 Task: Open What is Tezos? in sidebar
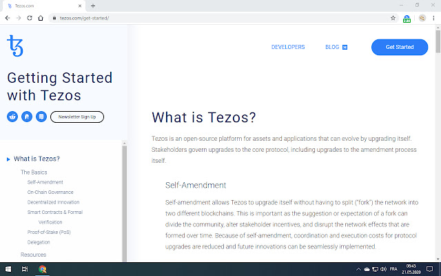37,159
